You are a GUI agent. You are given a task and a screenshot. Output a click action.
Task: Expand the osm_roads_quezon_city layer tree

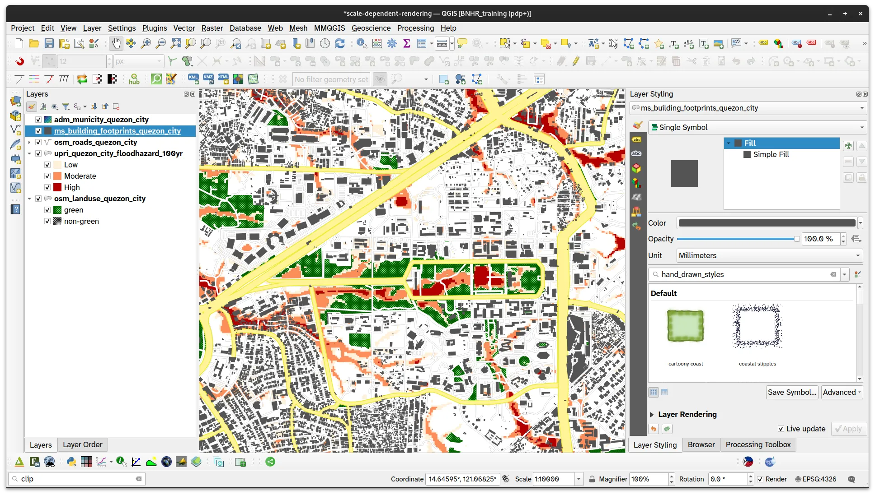tap(29, 142)
